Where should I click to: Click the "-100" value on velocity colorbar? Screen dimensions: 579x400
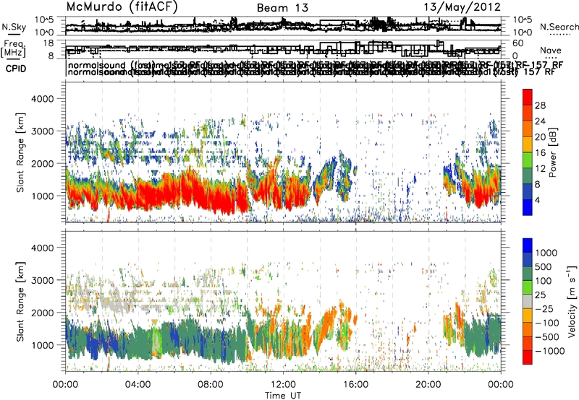tap(547, 323)
